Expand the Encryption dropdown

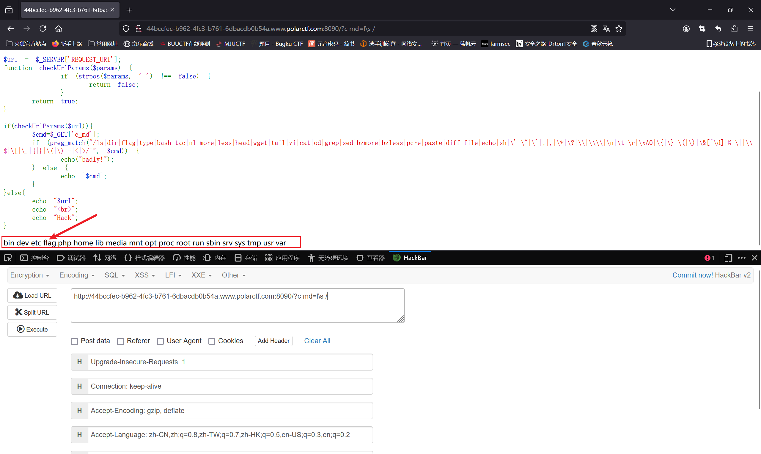(x=30, y=275)
